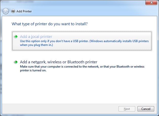Choose "Add a local printer"
Screen dimensions: 159x116
tap(36, 37)
